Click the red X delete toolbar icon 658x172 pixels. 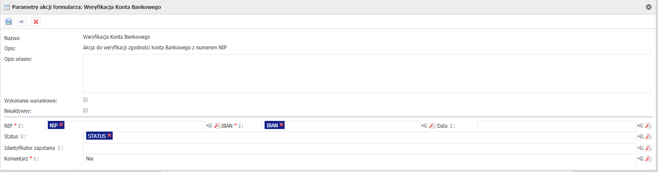(36, 22)
